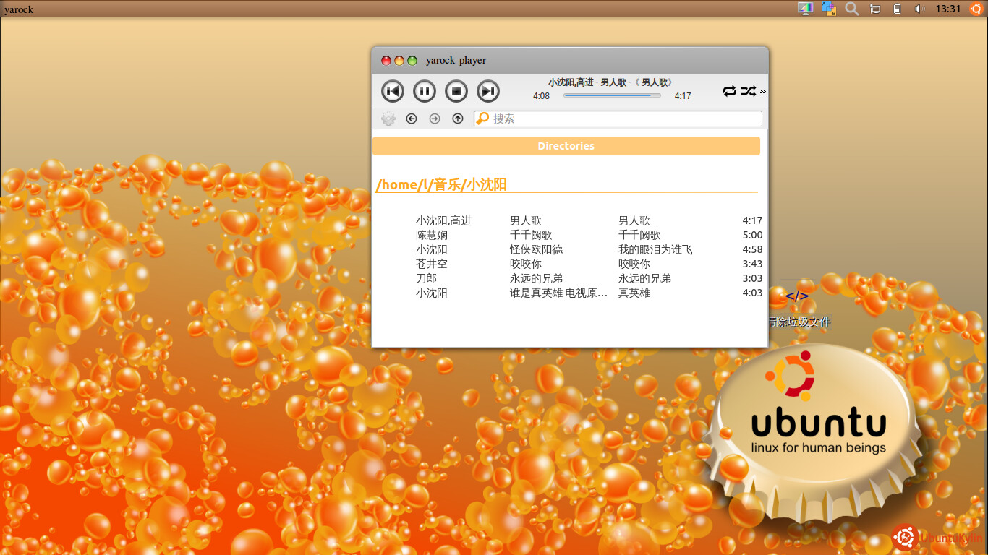The width and height of the screenshot is (988, 555).
Task: Skip to the next track
Action: [x=488, y=91]
